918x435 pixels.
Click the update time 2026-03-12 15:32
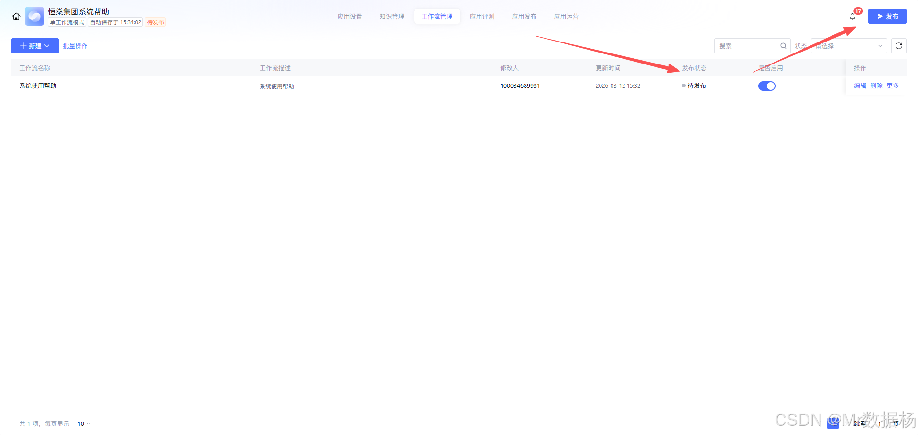(x=618, y=86)
